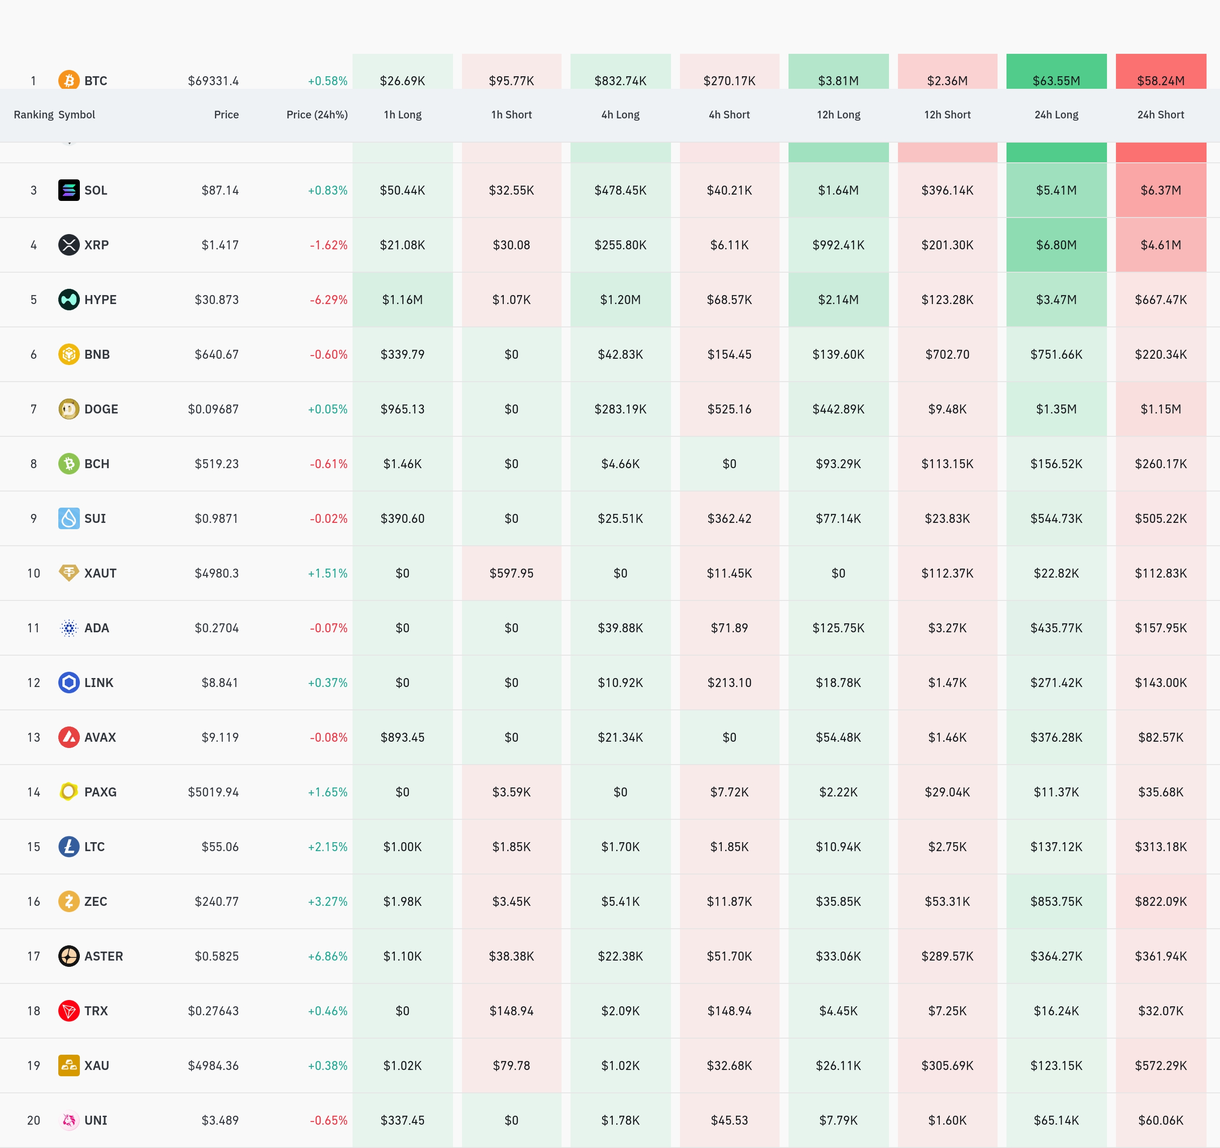The image size is (1220, 1148).
Task: Click the Uniswap UNI icon
Action: tap(69, 1120)
